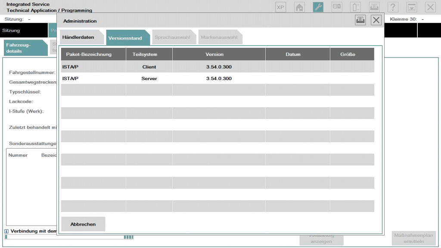
Task: Open the wrench administration icon
Action: (x=318, y=7)
